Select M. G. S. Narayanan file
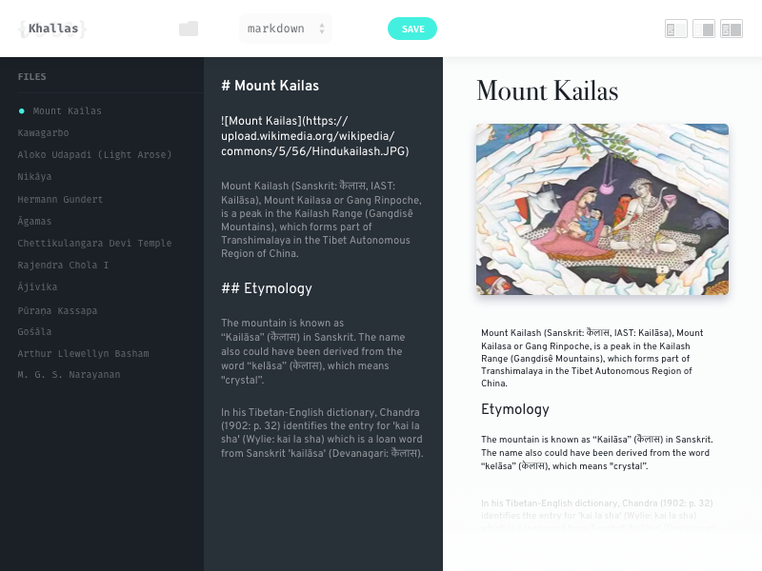762x571 pixels. pos(69,374)
